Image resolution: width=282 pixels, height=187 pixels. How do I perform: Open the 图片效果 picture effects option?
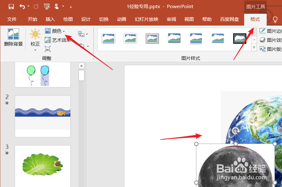click(x=270, y=40)
